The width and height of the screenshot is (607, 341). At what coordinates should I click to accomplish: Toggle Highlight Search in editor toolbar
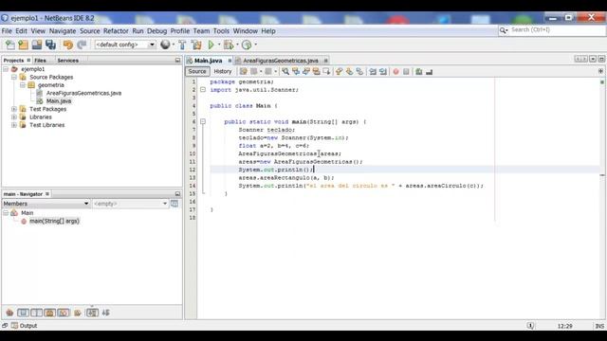point(316,72)
